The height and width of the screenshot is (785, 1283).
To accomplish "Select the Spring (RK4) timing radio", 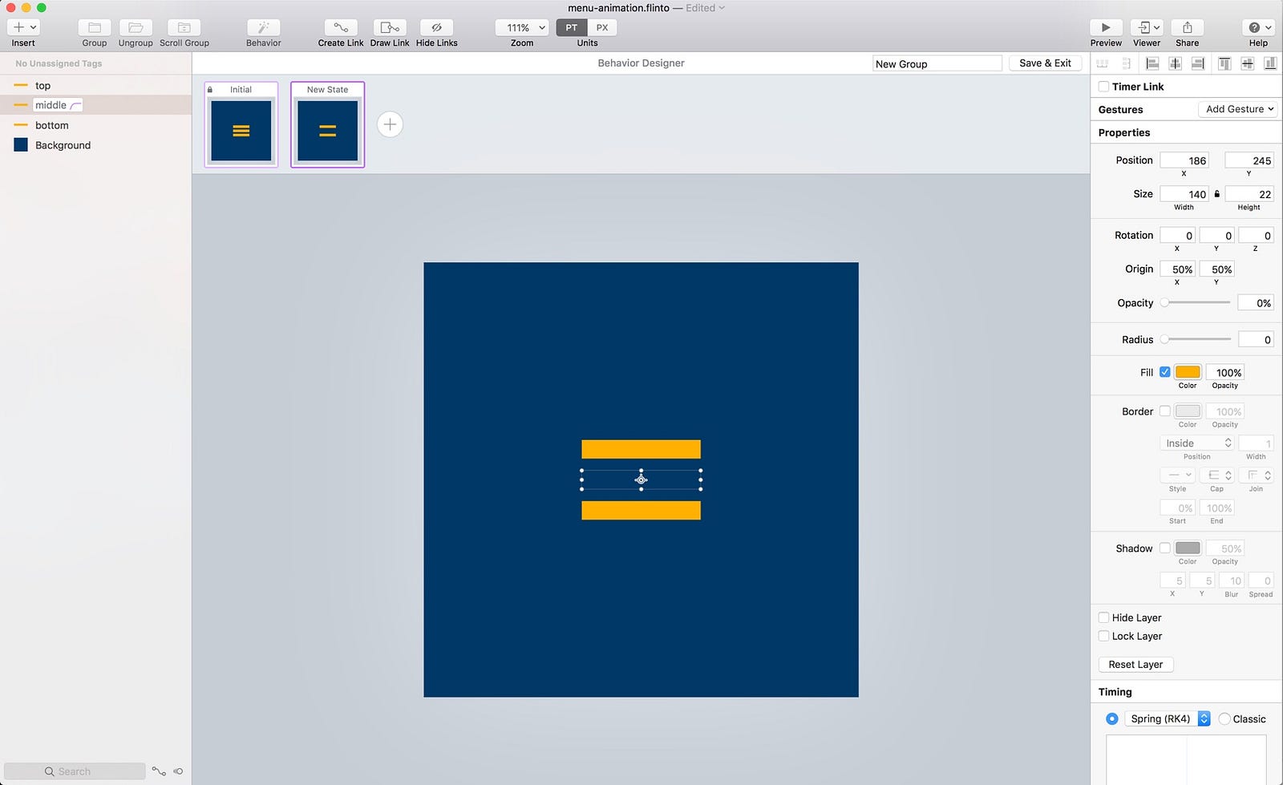I will [x=1111, y=718].
